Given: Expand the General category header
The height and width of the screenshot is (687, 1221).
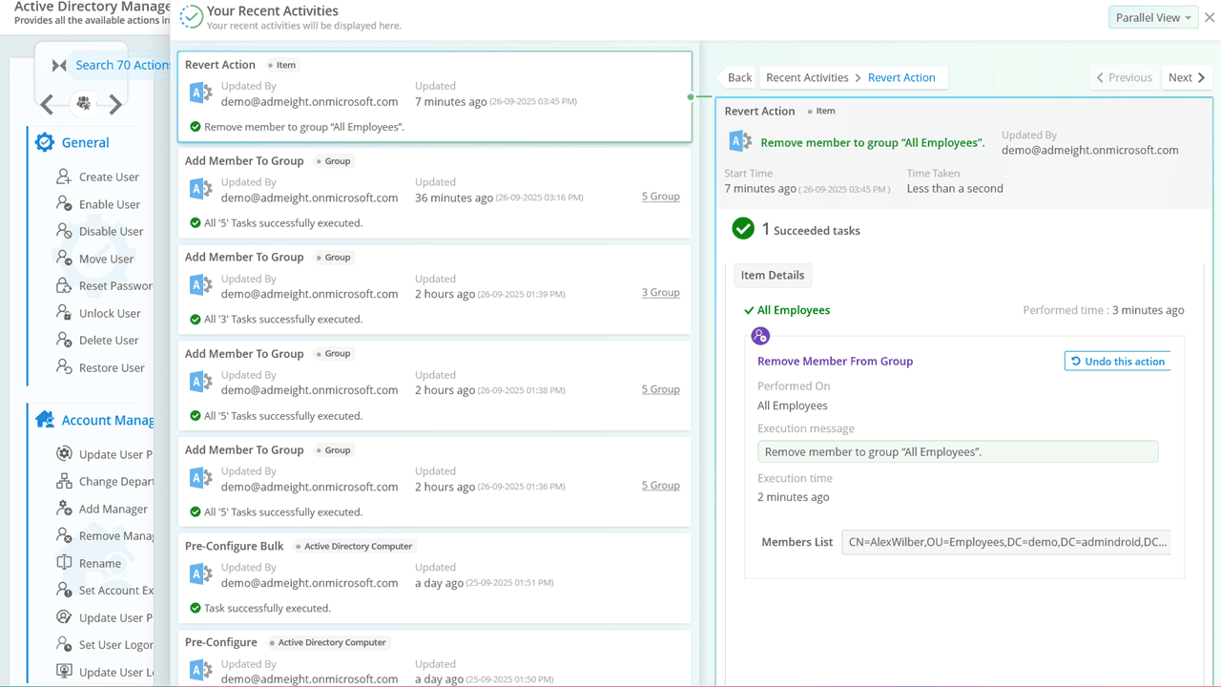Looking at the screenshot, I should (85, 142).
